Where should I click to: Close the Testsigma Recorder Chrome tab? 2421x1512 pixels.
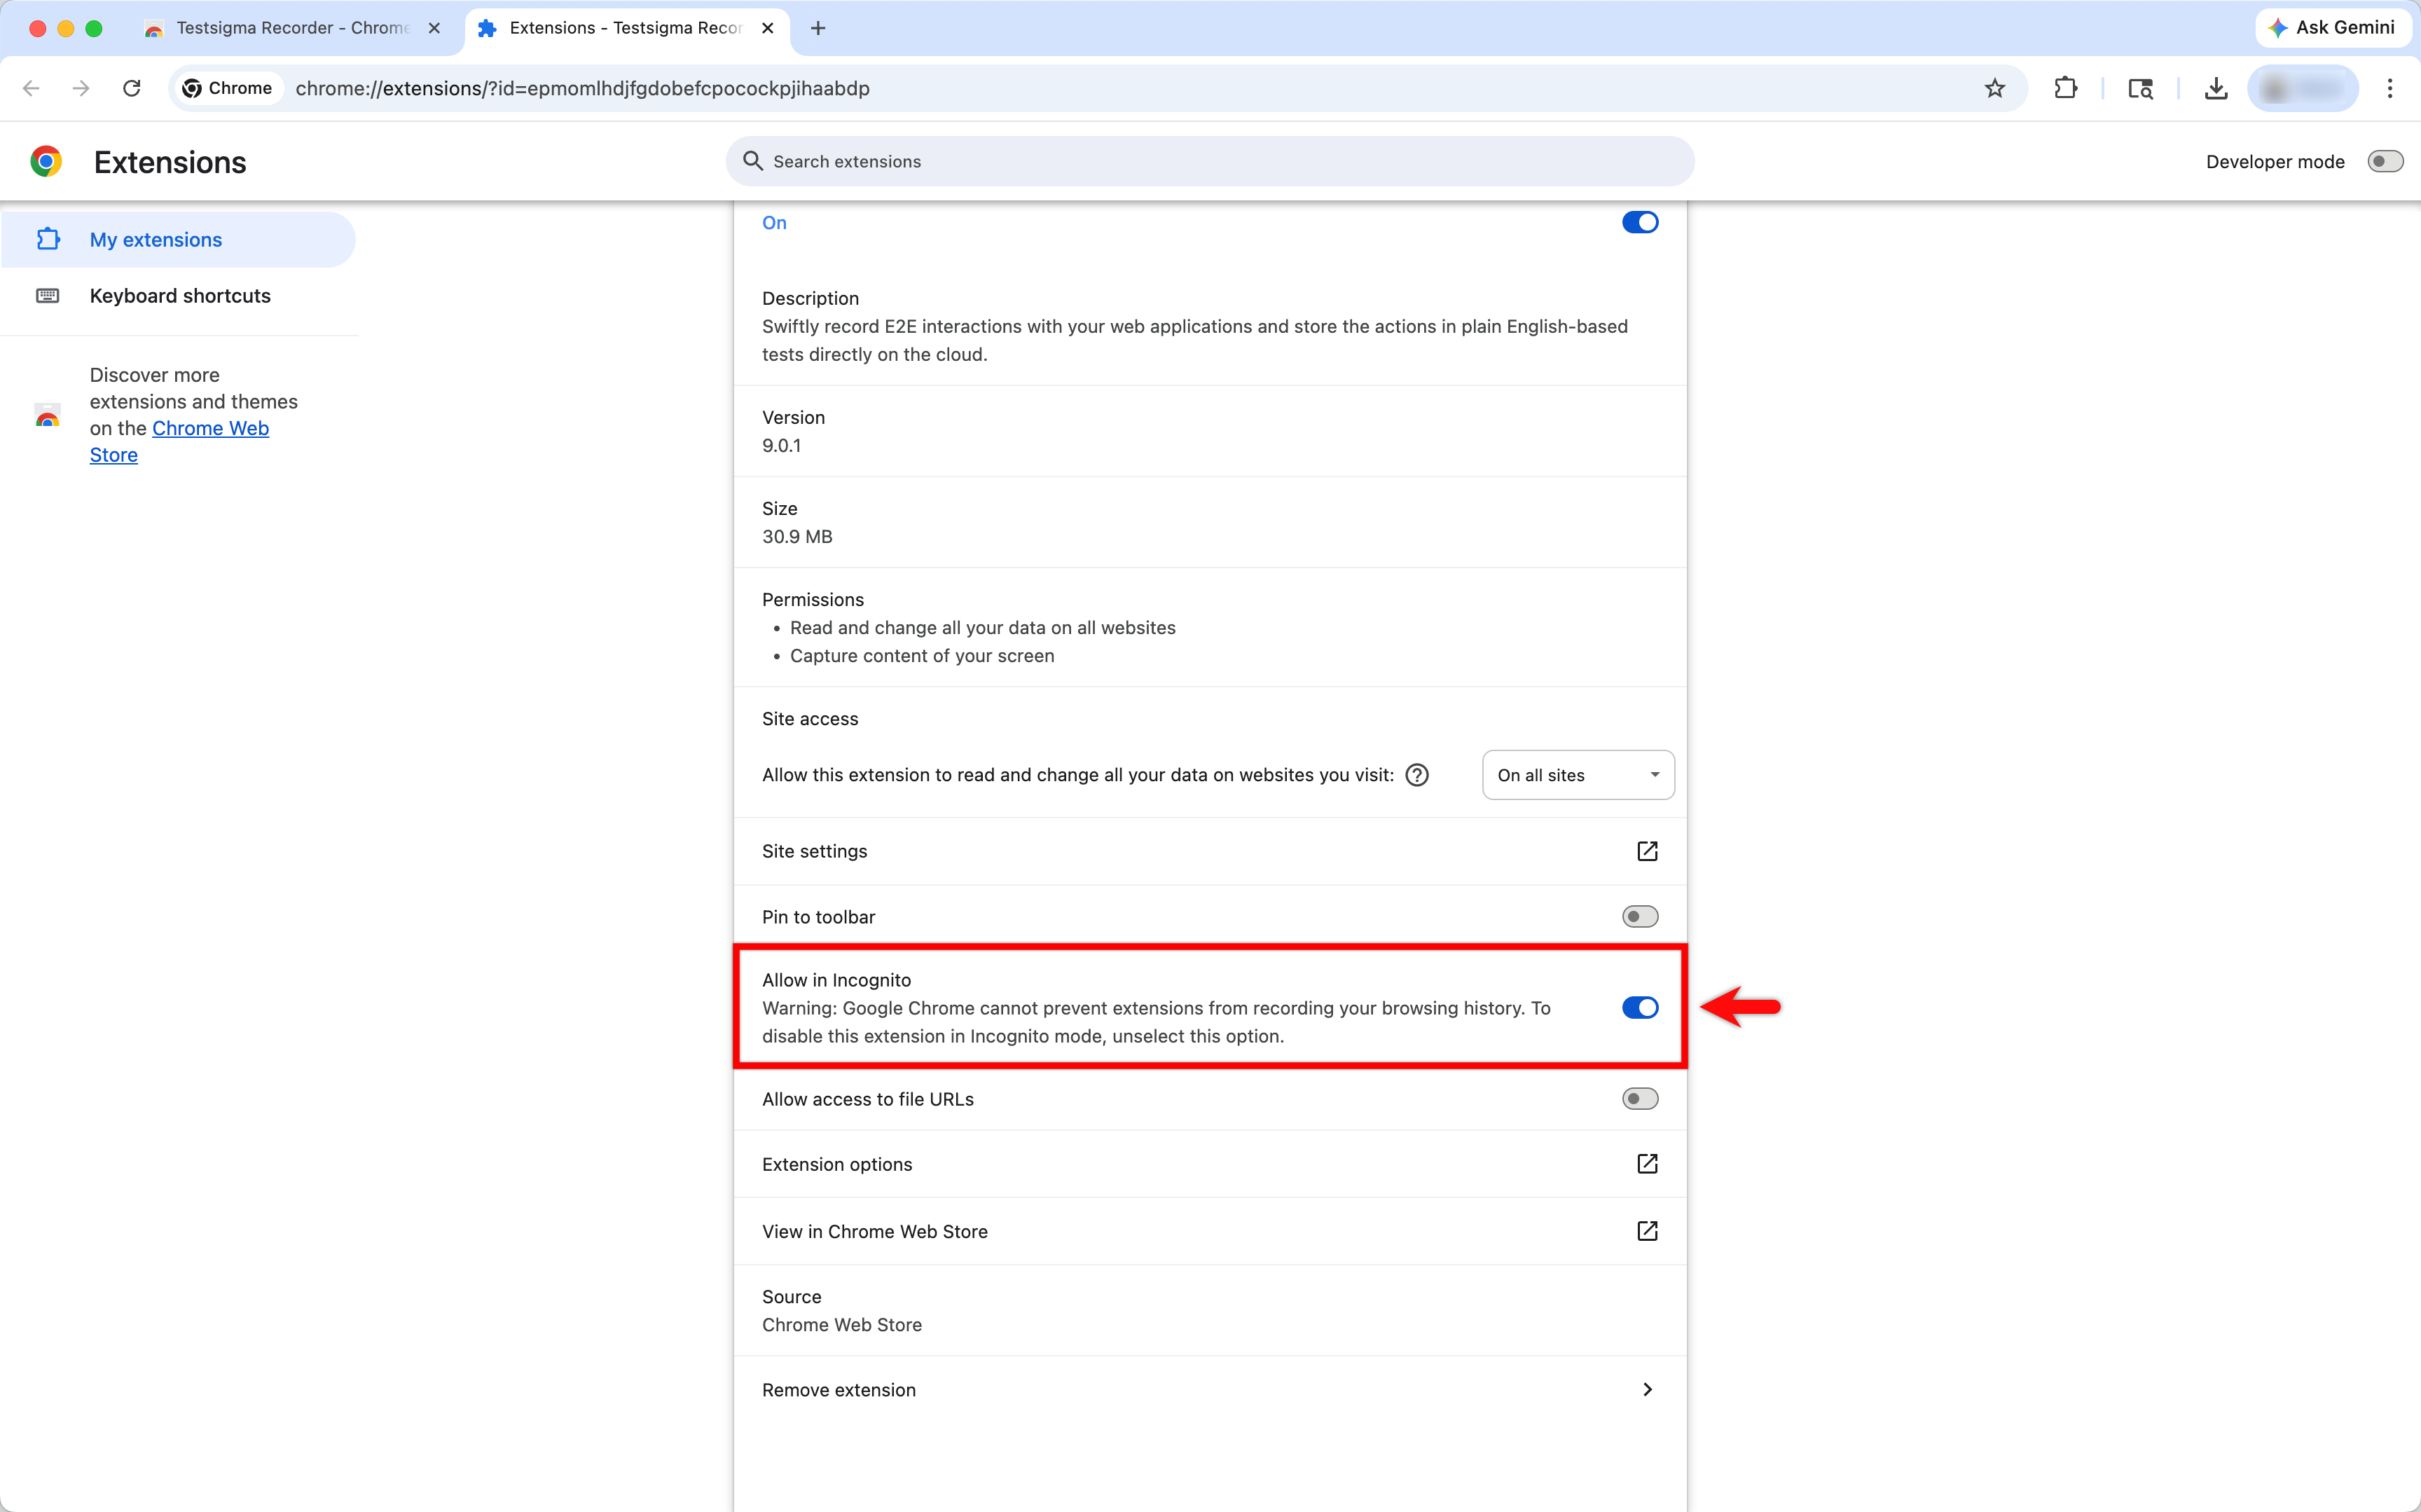click(x=434, y=28)
